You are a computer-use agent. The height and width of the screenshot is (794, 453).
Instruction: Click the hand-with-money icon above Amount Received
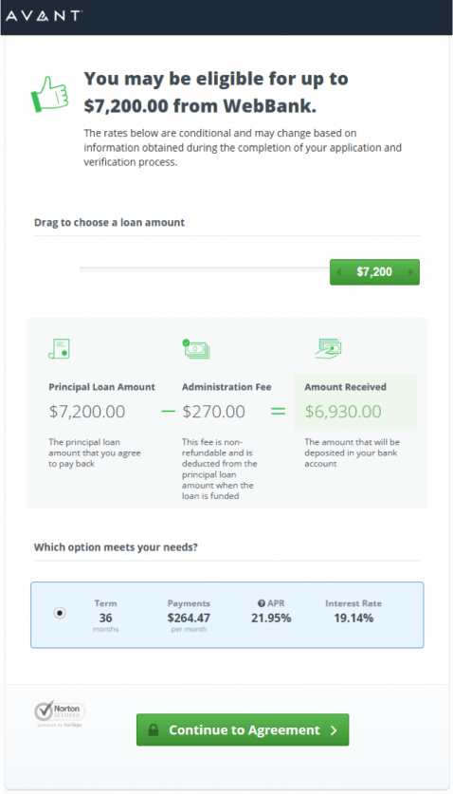pos(328,349)
